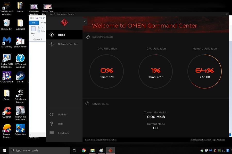Click HP data collection with Google Analytics link
The height and width of the screenshot is (154, 232).
coord(207,140)
